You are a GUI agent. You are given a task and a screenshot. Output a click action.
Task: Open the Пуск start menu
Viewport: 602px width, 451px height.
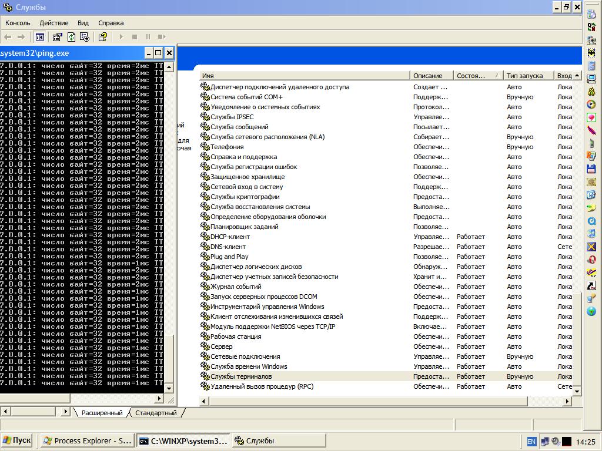point(16,440)
